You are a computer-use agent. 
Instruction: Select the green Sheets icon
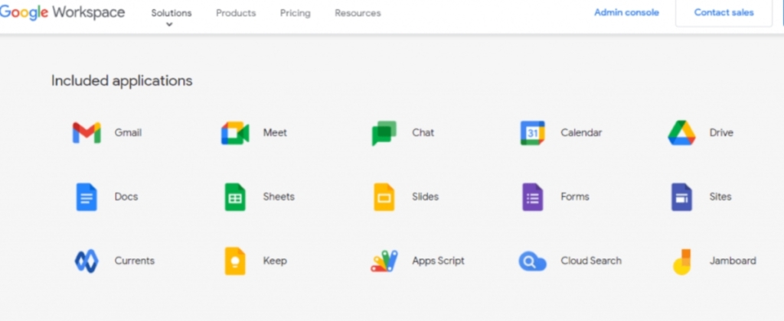[x=235, y=197]
